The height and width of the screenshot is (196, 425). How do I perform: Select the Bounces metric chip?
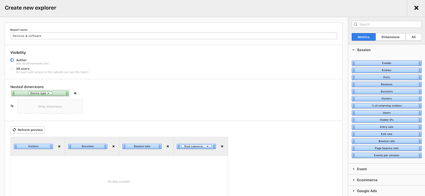click(387, 84)
